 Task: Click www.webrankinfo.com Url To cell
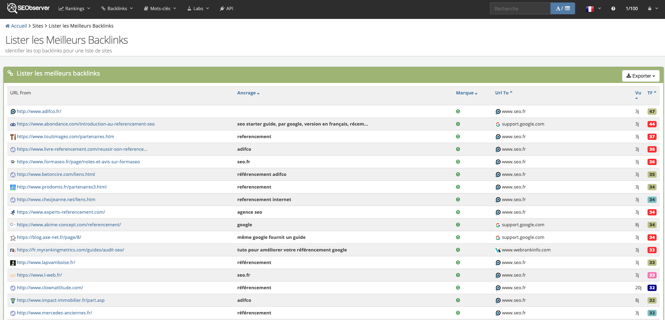tap(526, 250)
